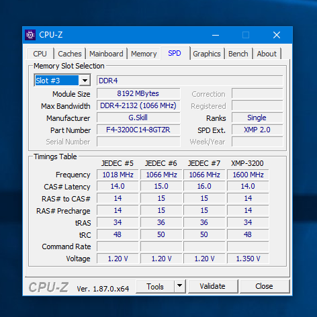Click the XMP 2.0 SPD Ext. value
The image size is (317, 317).
click(257, 130)
